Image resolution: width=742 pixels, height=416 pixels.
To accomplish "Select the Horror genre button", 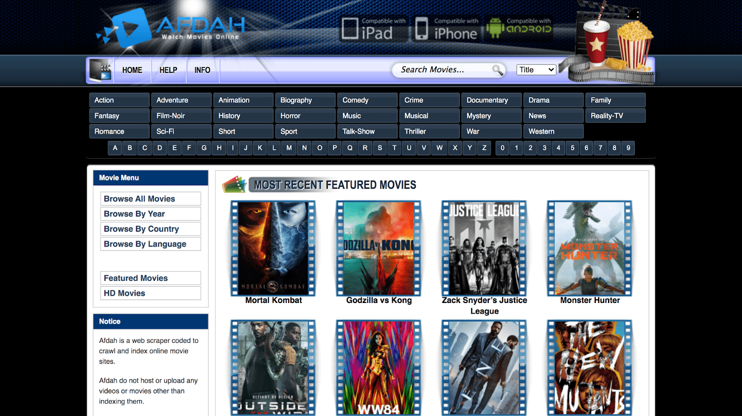I will (305, 116).
